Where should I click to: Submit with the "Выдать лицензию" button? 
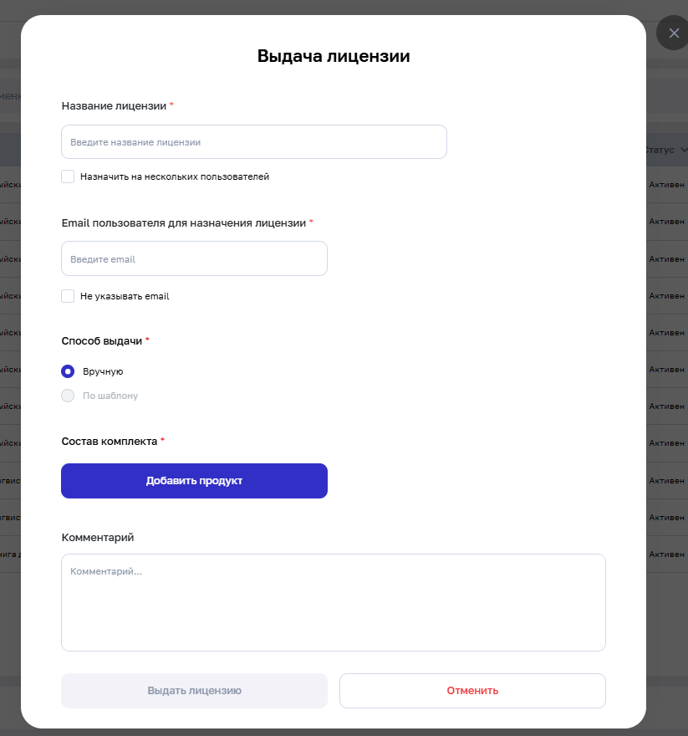194,691
